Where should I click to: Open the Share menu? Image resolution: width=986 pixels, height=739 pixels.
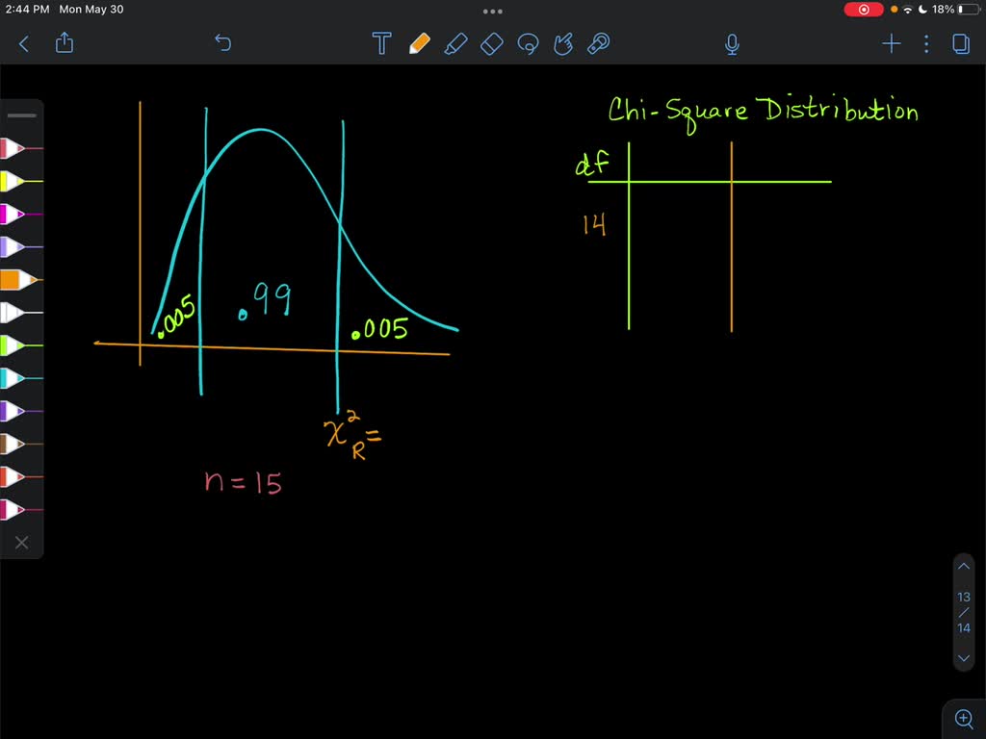(x=64, y=43)
